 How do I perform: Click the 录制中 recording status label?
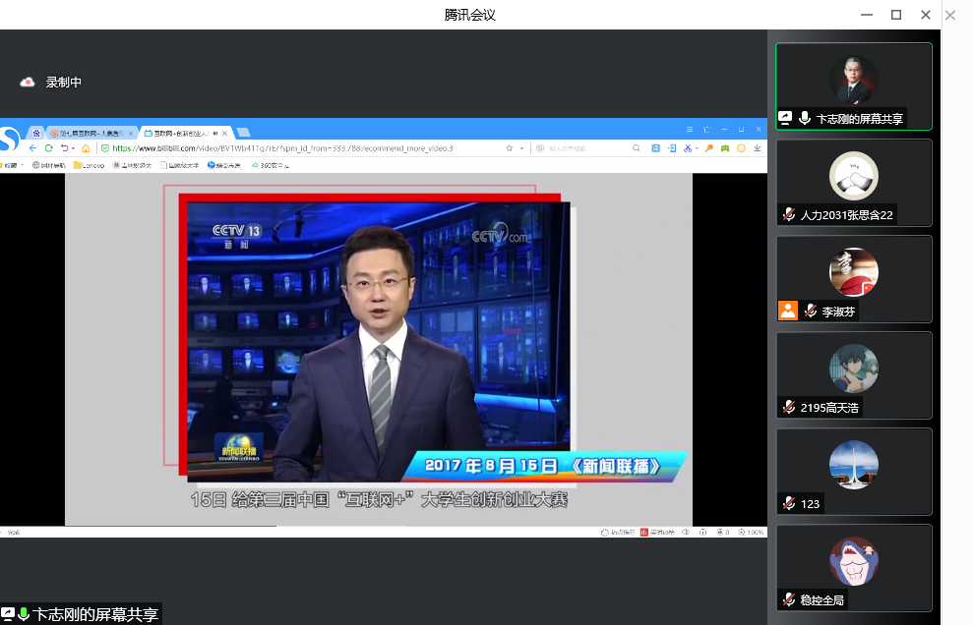coord(63,82)
